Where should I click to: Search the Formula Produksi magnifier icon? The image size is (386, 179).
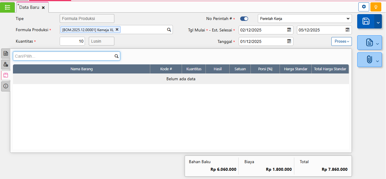coord(169,30)
